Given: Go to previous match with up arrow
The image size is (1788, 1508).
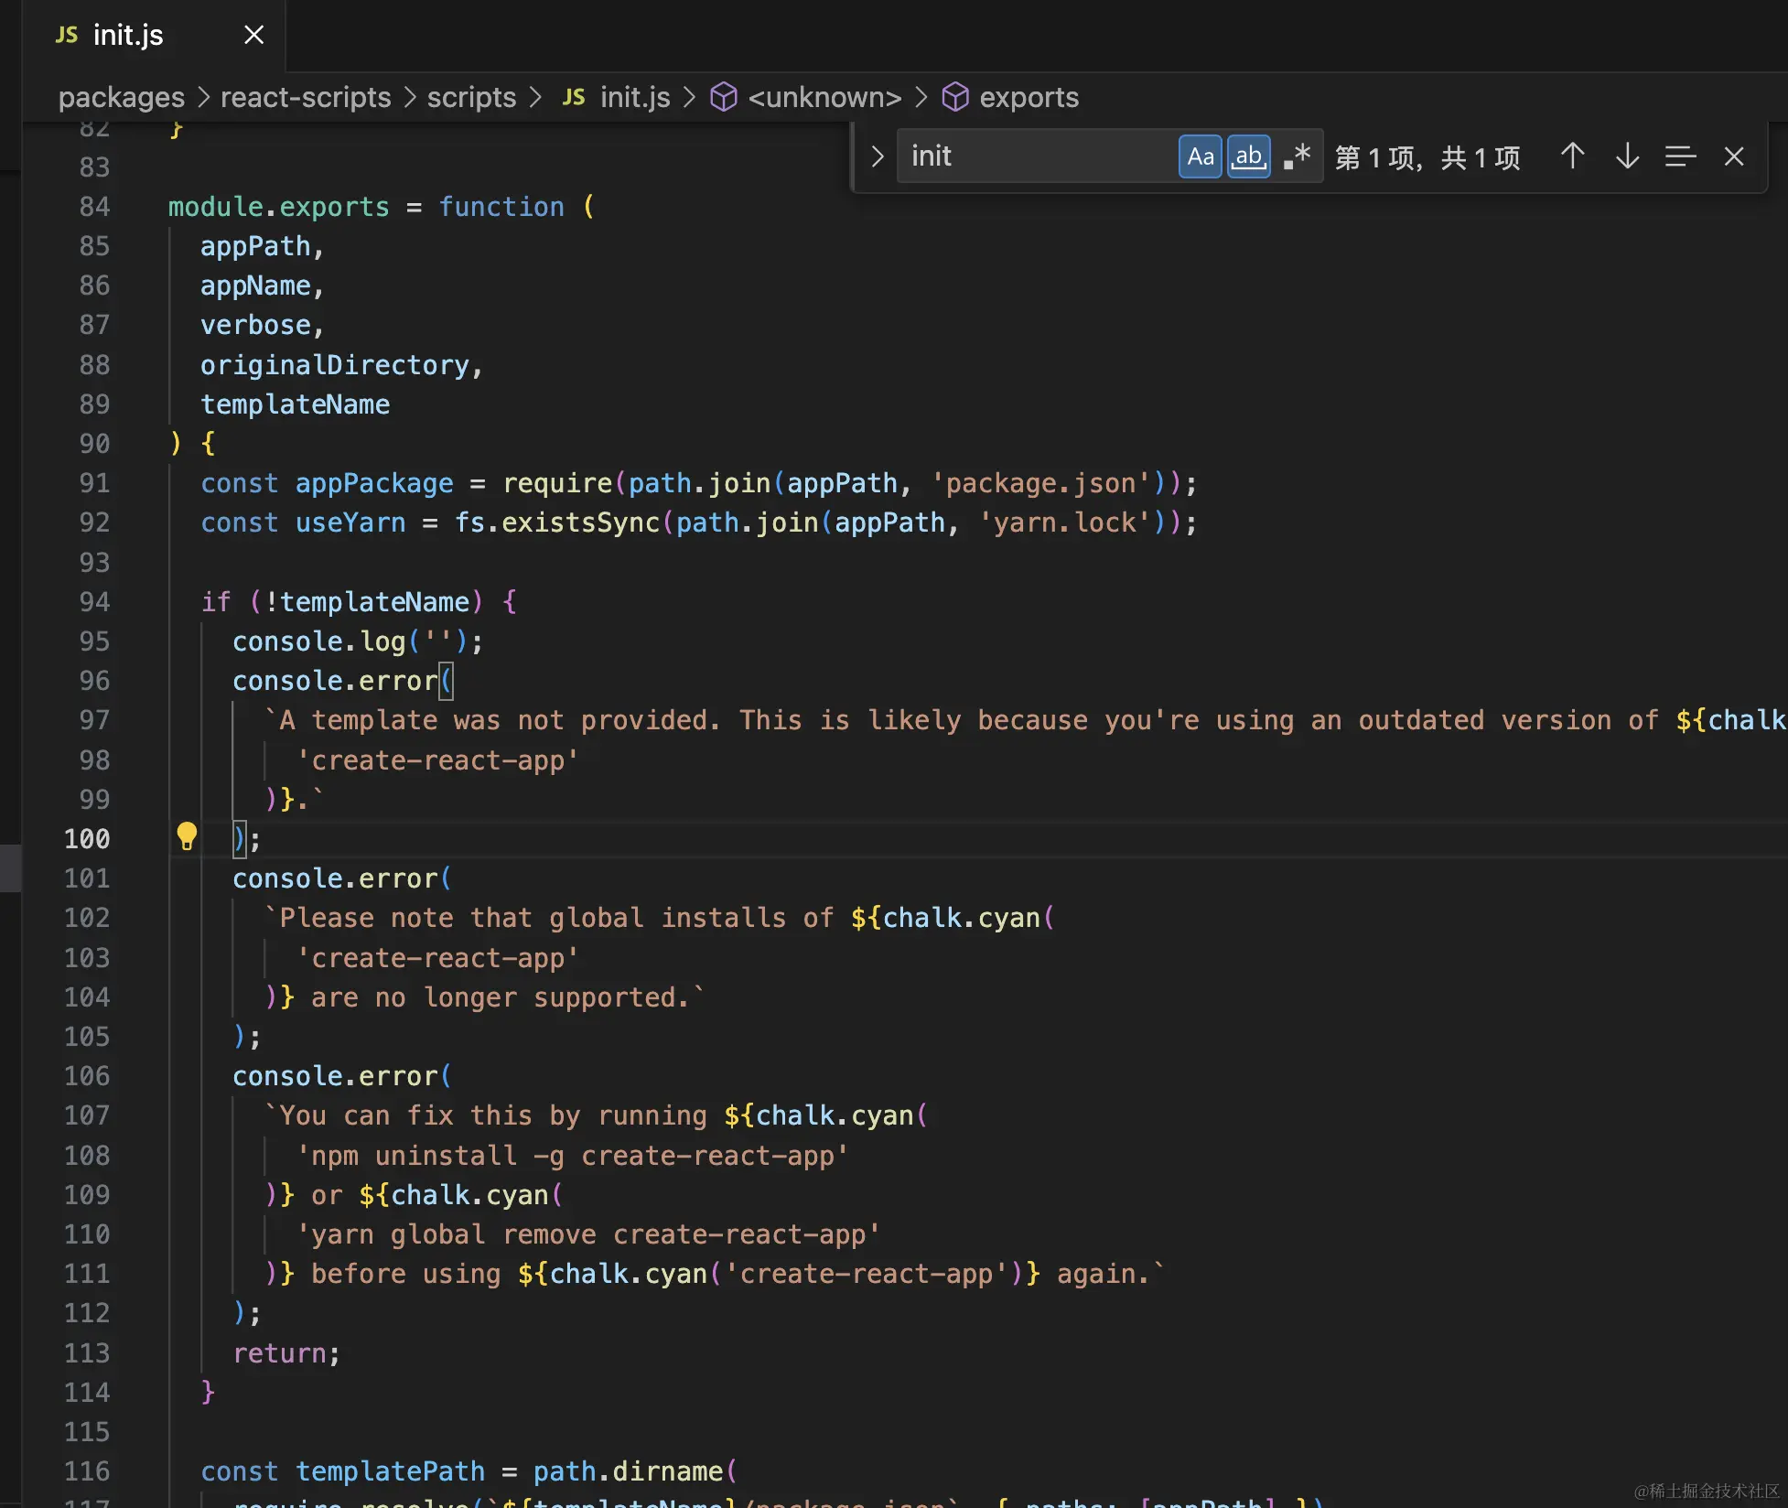Looking at the screenshot, I should [x=1572, y=156].
